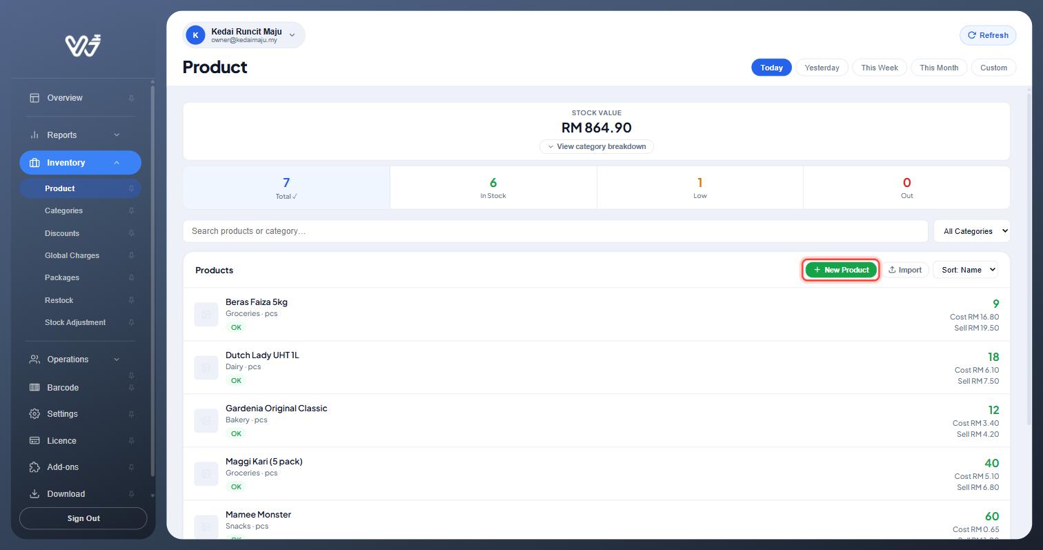Click the Mamee Monster product name
The width and height of the screenshot is (1043, 550).
pos(258,515)
